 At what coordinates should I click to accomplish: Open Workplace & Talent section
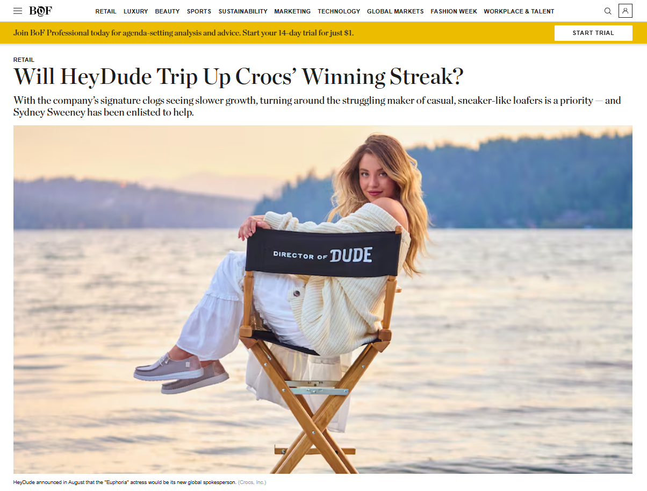click(x=519, y=11)
